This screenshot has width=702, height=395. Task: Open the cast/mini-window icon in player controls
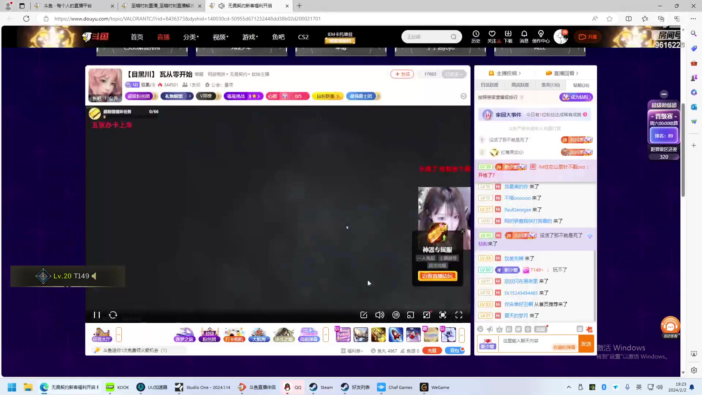coord(411,315)
